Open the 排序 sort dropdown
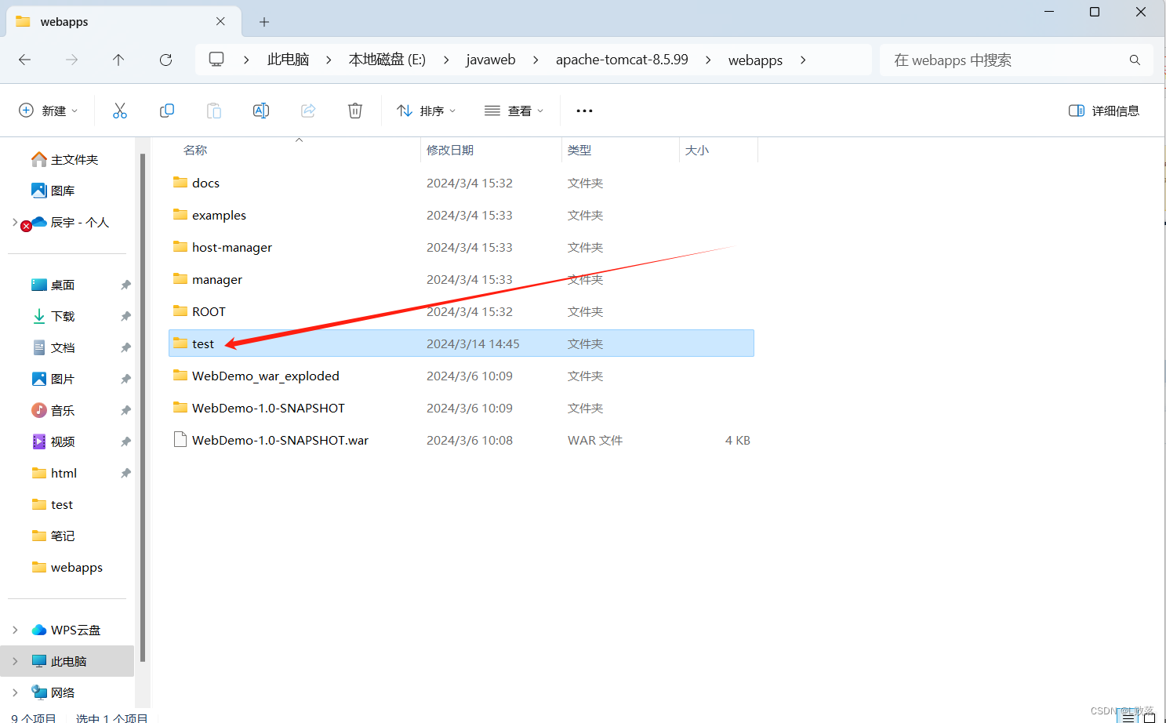1166x723 pixels. [x=427, y=111]
